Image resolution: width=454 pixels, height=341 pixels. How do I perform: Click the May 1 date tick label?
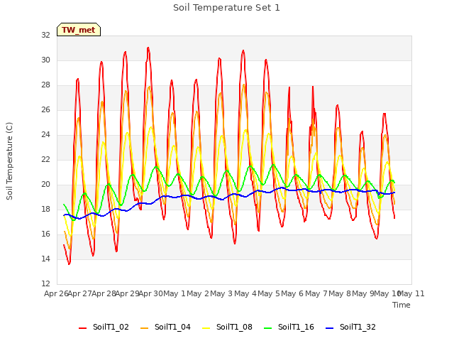tap(175, 293)
